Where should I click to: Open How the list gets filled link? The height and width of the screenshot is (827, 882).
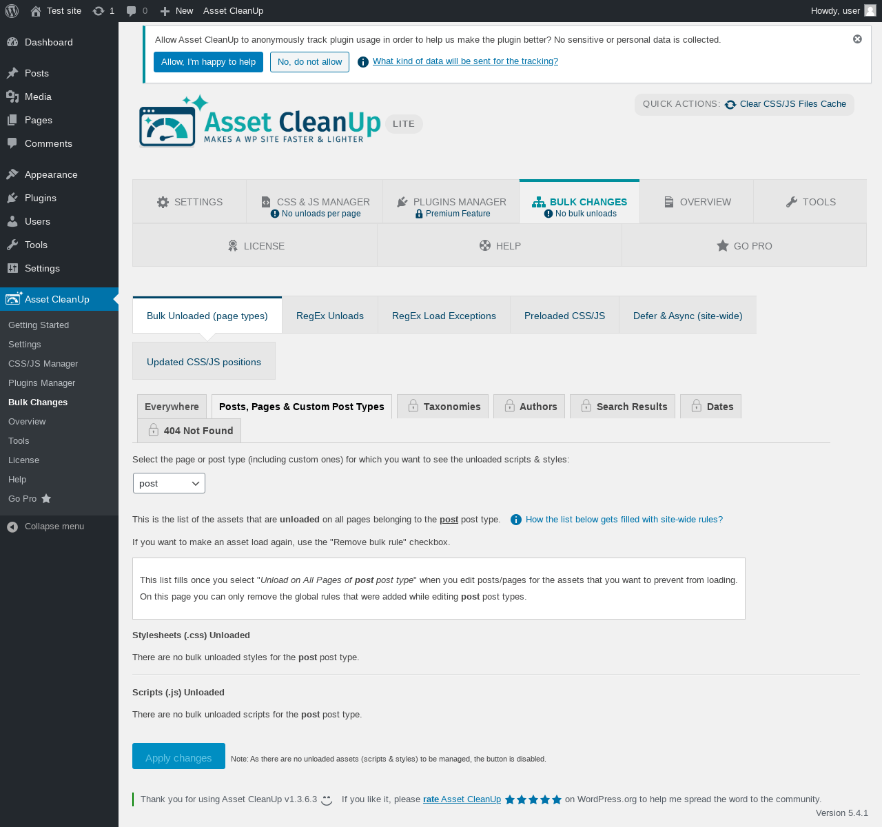(x=624, y=520)
